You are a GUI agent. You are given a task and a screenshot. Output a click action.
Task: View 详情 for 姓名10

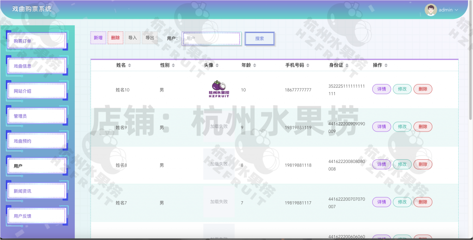[x=382, y=89]
